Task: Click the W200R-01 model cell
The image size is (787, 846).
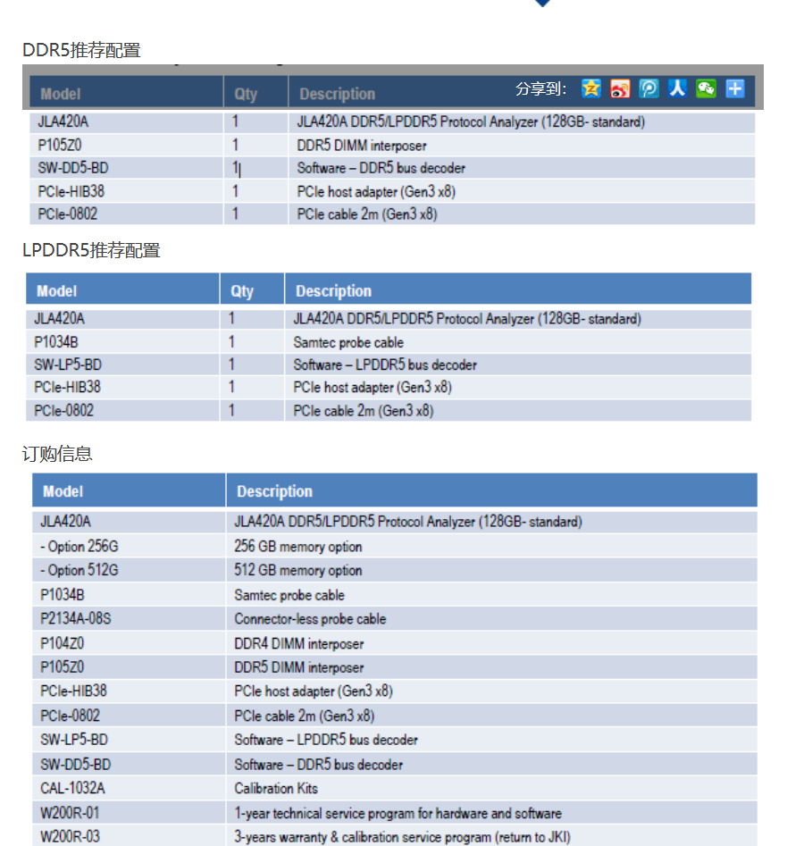Action: (x=70, y=813)
